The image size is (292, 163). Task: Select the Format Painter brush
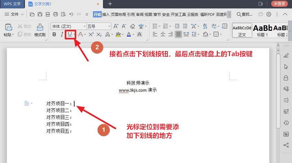pyautogui.click(x=40, y=27)
